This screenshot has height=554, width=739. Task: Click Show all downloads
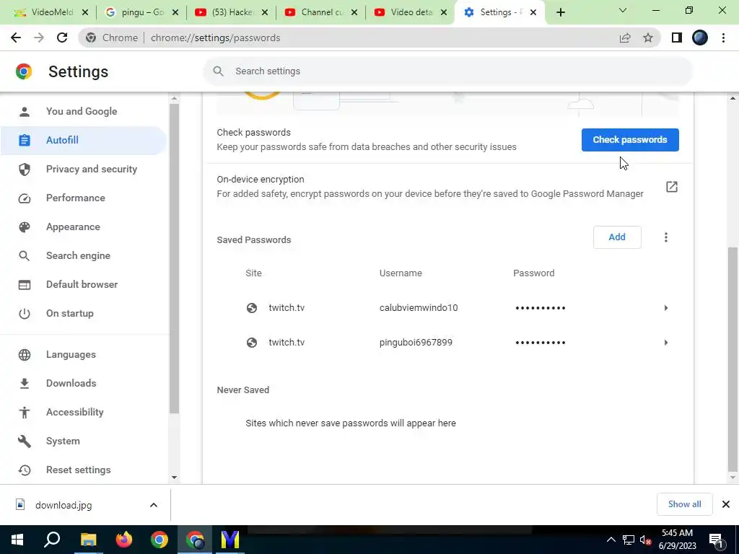pyautogui.click(x=684, y=504)
